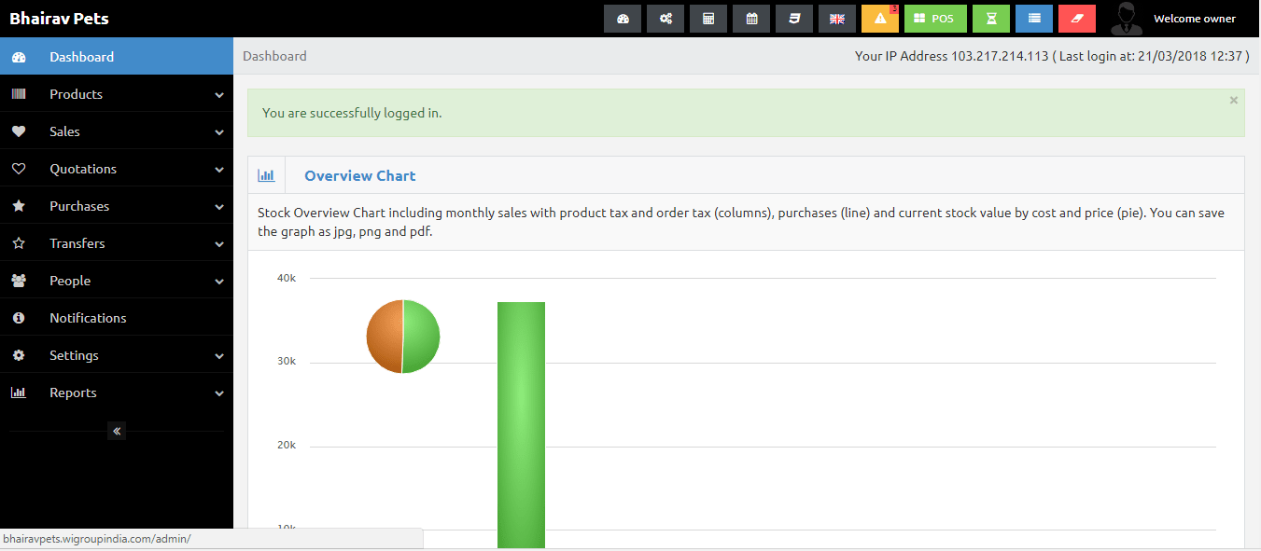Expand Transfers using its chevron arrow
1261x551 pixels.
[219, 244]
